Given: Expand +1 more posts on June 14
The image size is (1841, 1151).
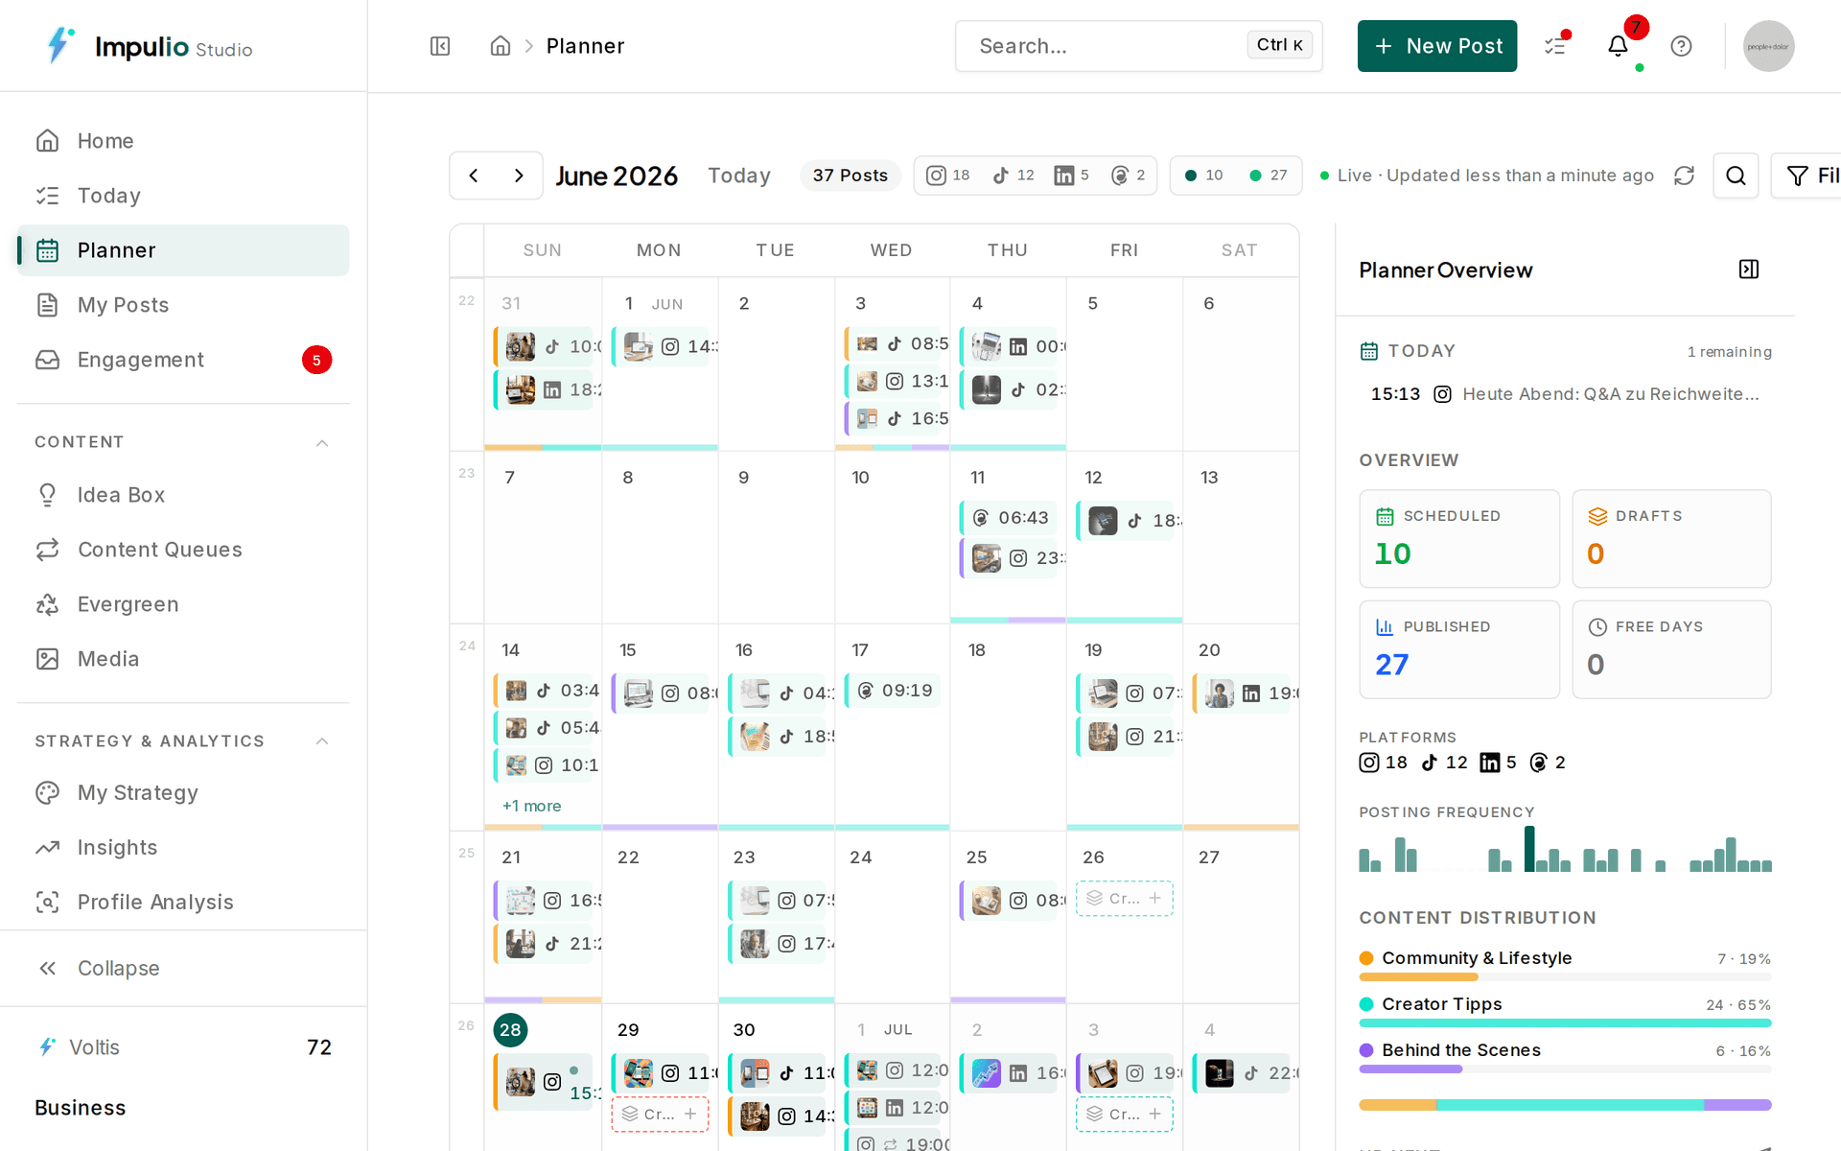Looking at the screenshot, I should [x=532, y=806].
